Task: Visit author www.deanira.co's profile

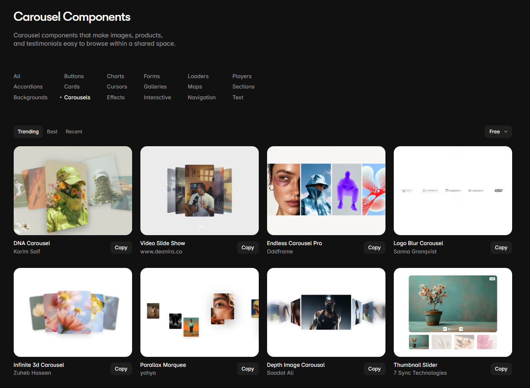Action: [161, 252]
